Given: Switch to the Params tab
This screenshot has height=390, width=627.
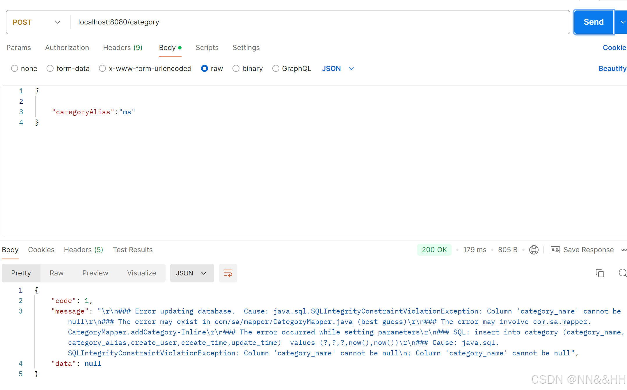Looking at the screenshot, I should tap(19, 47).
